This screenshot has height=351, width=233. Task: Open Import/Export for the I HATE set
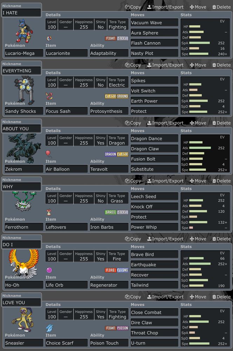pyautogui.click(x=165, y=7)
